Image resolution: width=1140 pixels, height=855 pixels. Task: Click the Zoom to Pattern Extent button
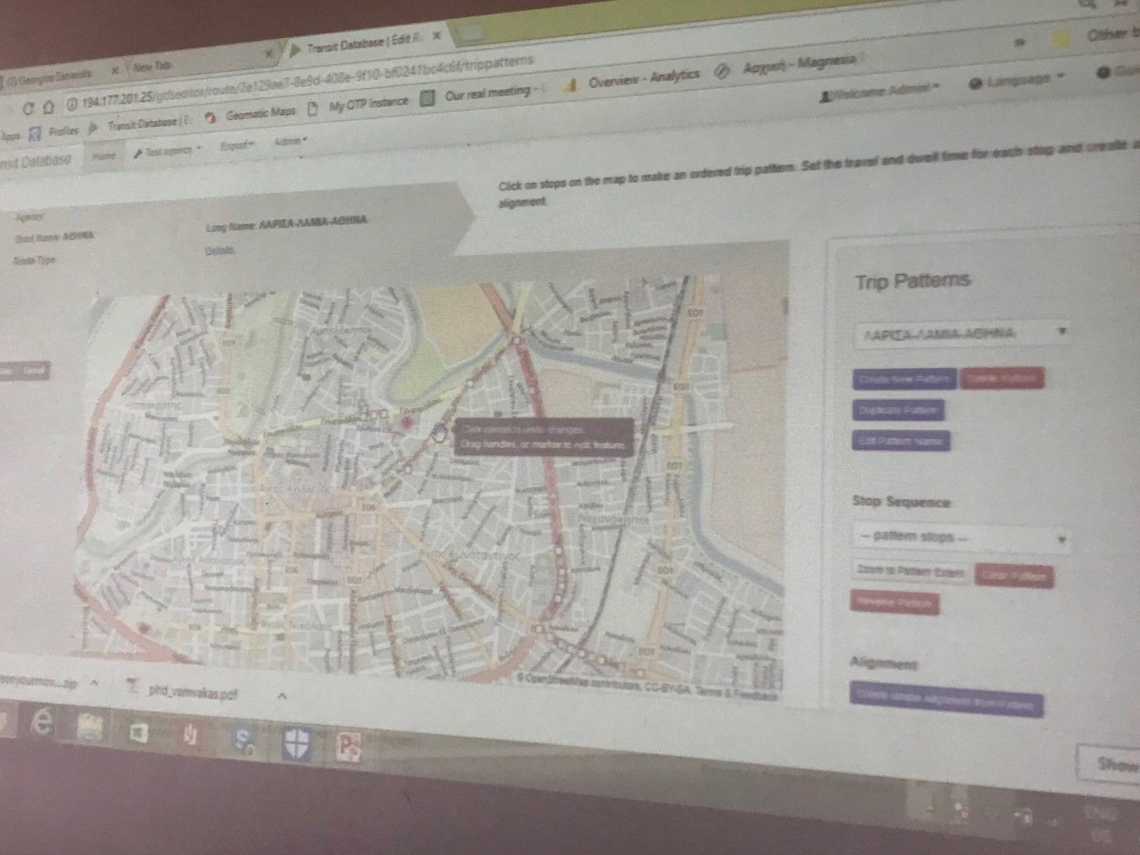coord(910,572)
